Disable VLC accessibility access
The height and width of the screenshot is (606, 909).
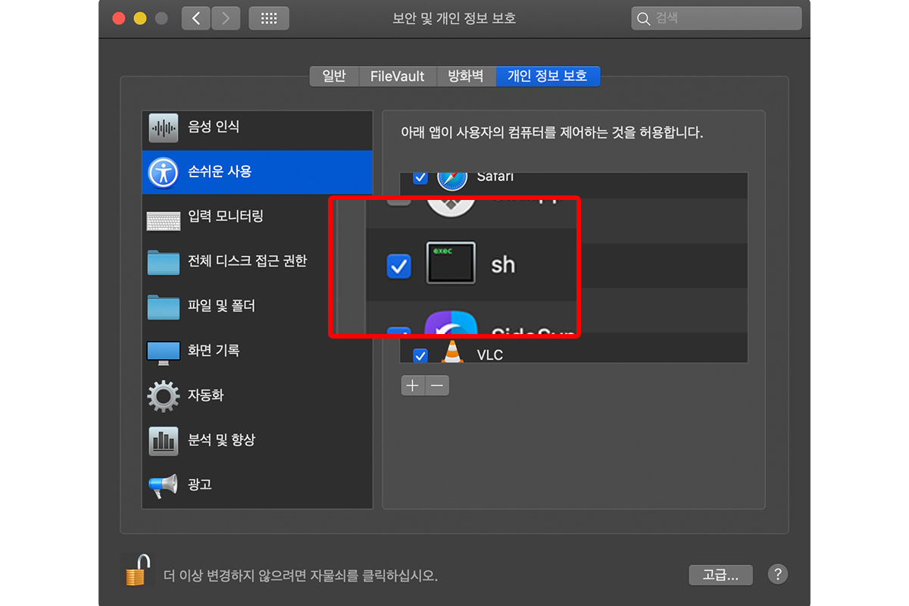420,355
